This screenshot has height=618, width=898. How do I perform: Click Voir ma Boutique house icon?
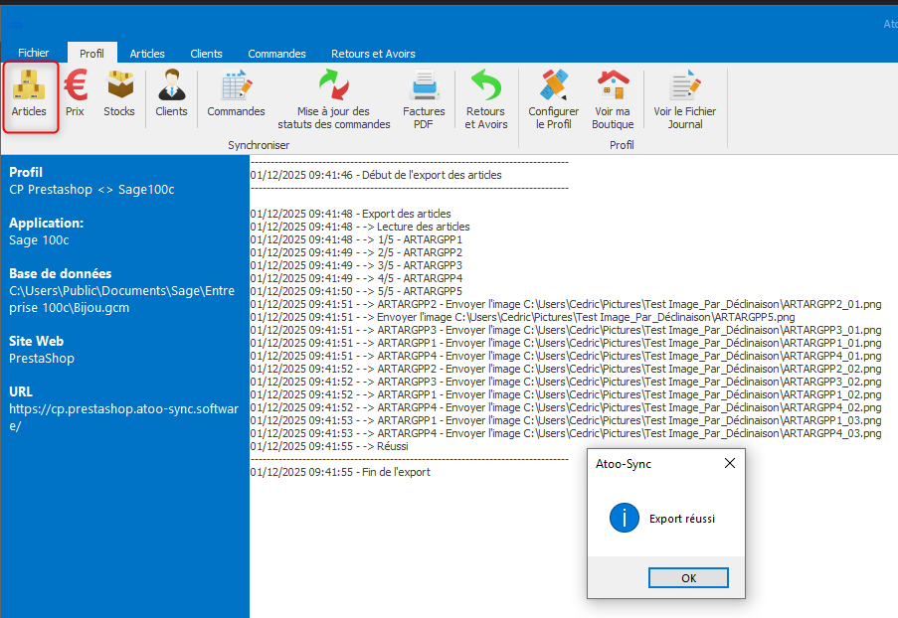pos(613,99)
